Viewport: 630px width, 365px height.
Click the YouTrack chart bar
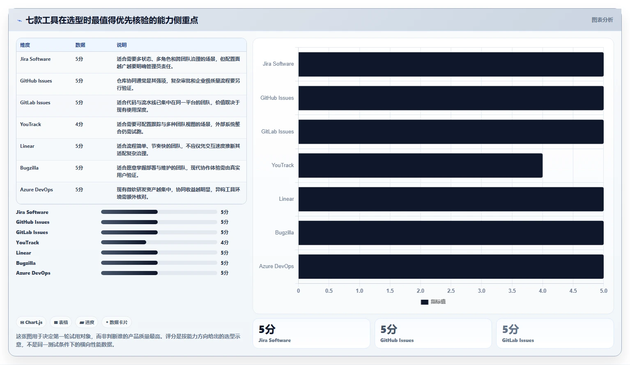point(421,165)
